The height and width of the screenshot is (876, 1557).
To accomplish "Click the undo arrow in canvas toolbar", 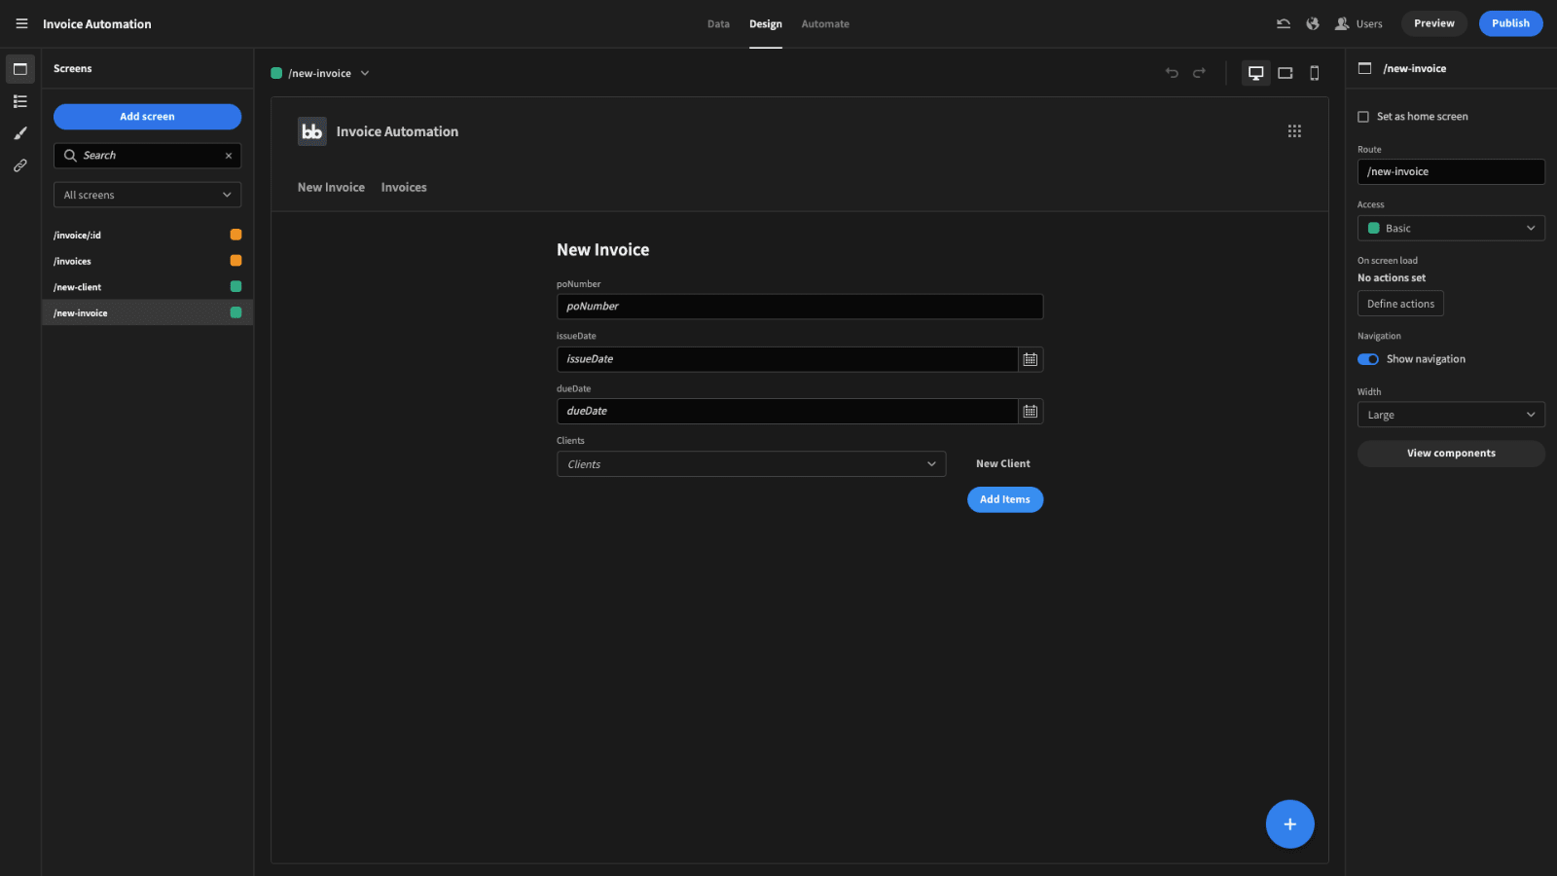I will coord(1172,73).
